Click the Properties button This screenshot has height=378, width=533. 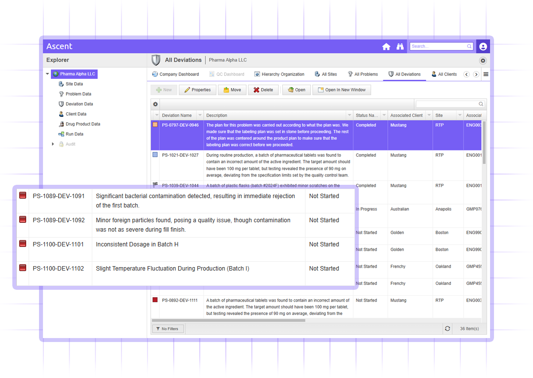tap(197, 90)
